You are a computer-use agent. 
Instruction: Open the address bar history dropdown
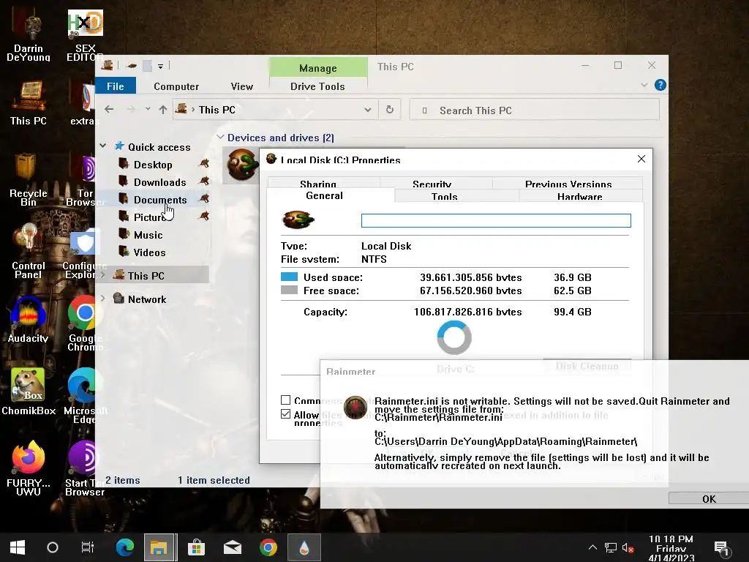point(368,110)
